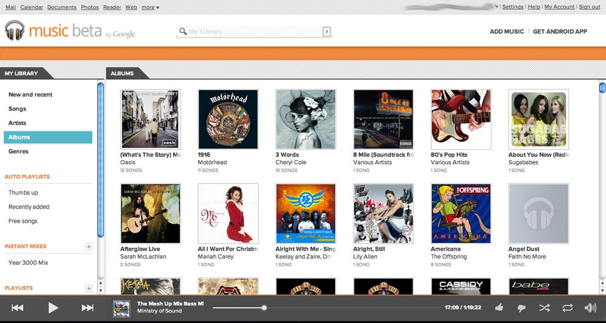The image size is (606, 323).
Task: Click 'Ministry of Sound' artist text
Action: 159,311
